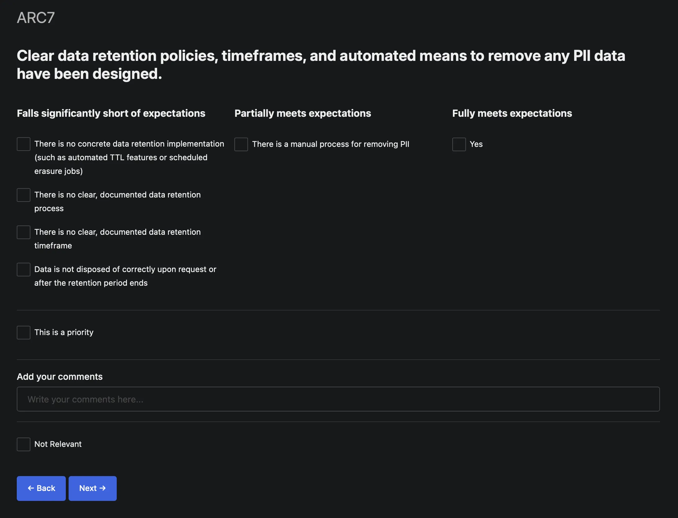Tick the no documented data retention process checkbox
The image size is (678, 518).
24,195
